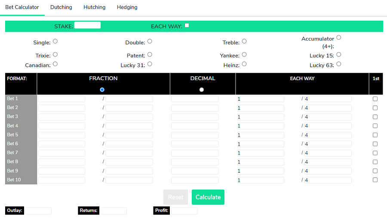Switch to the Dutching tab
387x224 pixels.
(x=61, y=7)
